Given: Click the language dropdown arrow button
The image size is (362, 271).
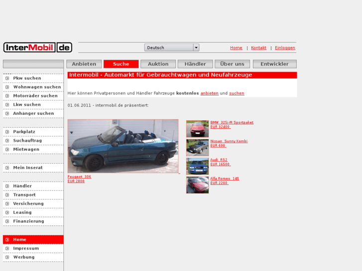Looking at the screenshot, I should pyautogui.click(x=196, y=48).
